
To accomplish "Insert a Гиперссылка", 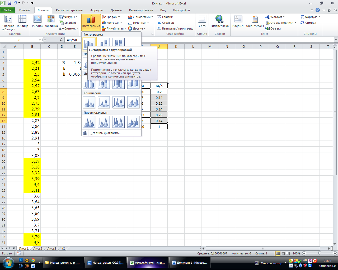I will click(x=219, y=21).
